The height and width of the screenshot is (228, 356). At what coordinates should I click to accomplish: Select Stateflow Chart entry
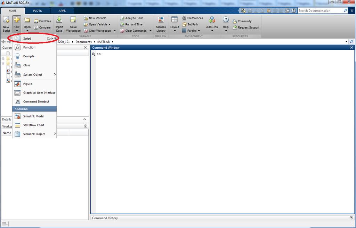(34, 125)
